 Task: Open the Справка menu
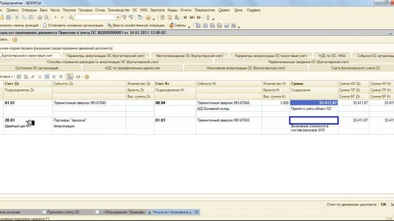point(253,10)
